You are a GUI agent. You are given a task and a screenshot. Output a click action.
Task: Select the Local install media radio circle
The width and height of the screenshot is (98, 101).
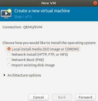(x=9, y=49)
